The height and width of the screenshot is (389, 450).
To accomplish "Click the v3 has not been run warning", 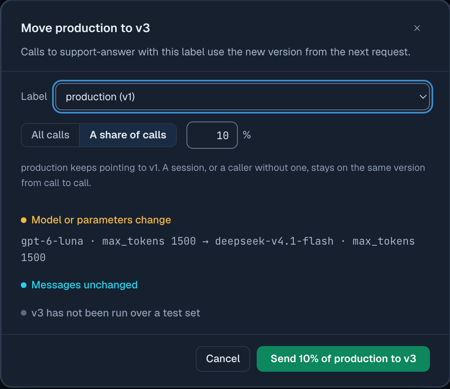I will [116, 313].
